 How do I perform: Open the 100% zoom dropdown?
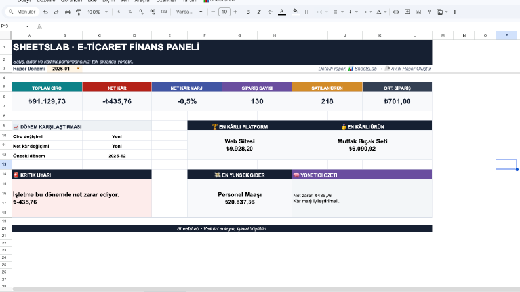tap(98, 12)
